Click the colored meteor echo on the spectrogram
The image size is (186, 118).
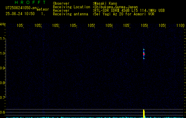[x=144, y=54]
